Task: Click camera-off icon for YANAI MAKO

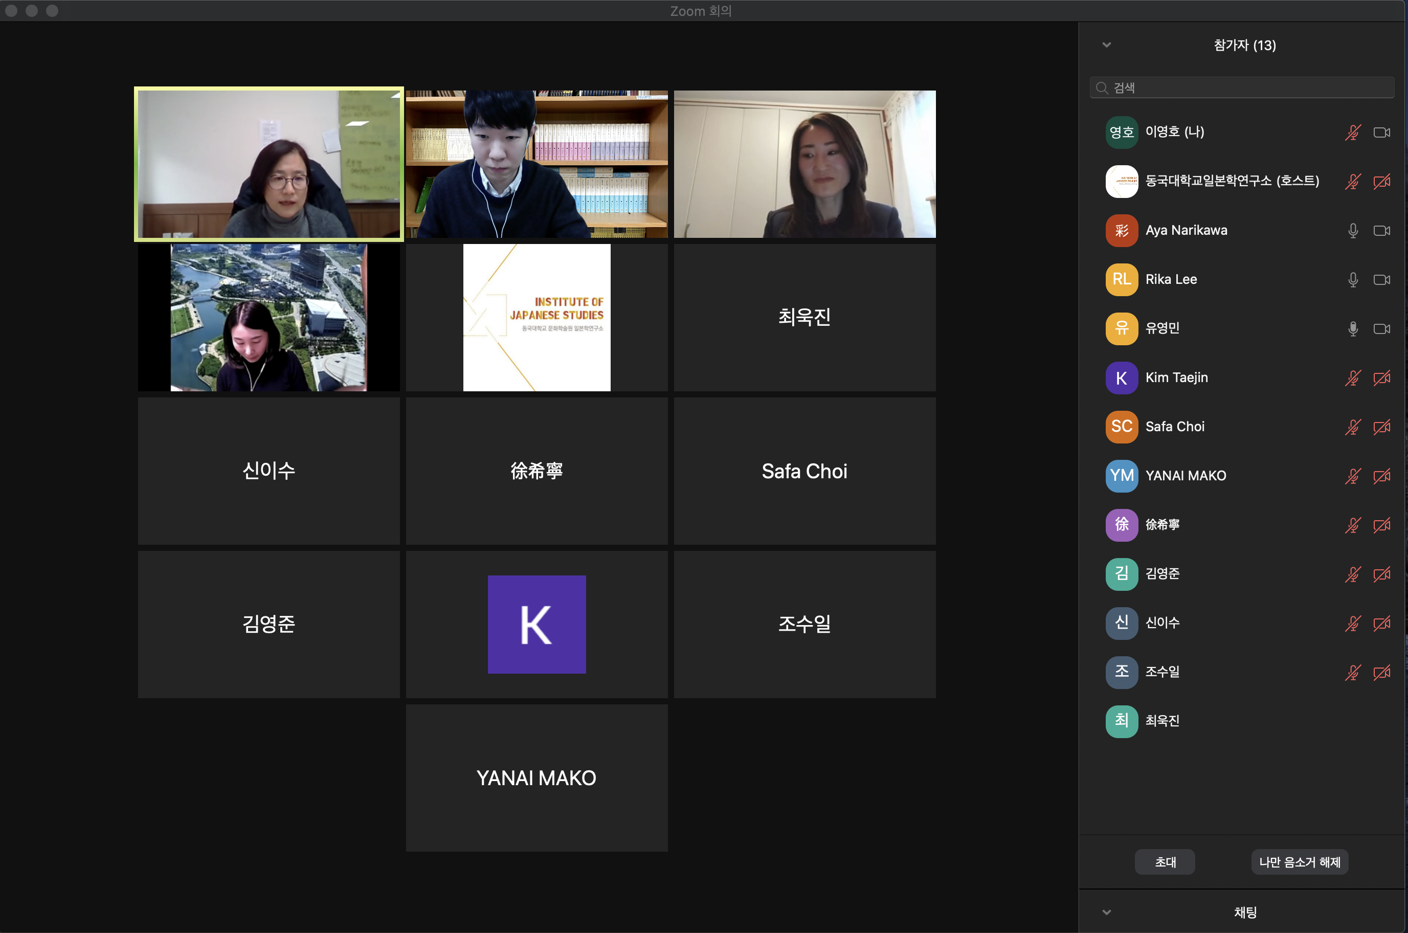Action: point(1381,476)
